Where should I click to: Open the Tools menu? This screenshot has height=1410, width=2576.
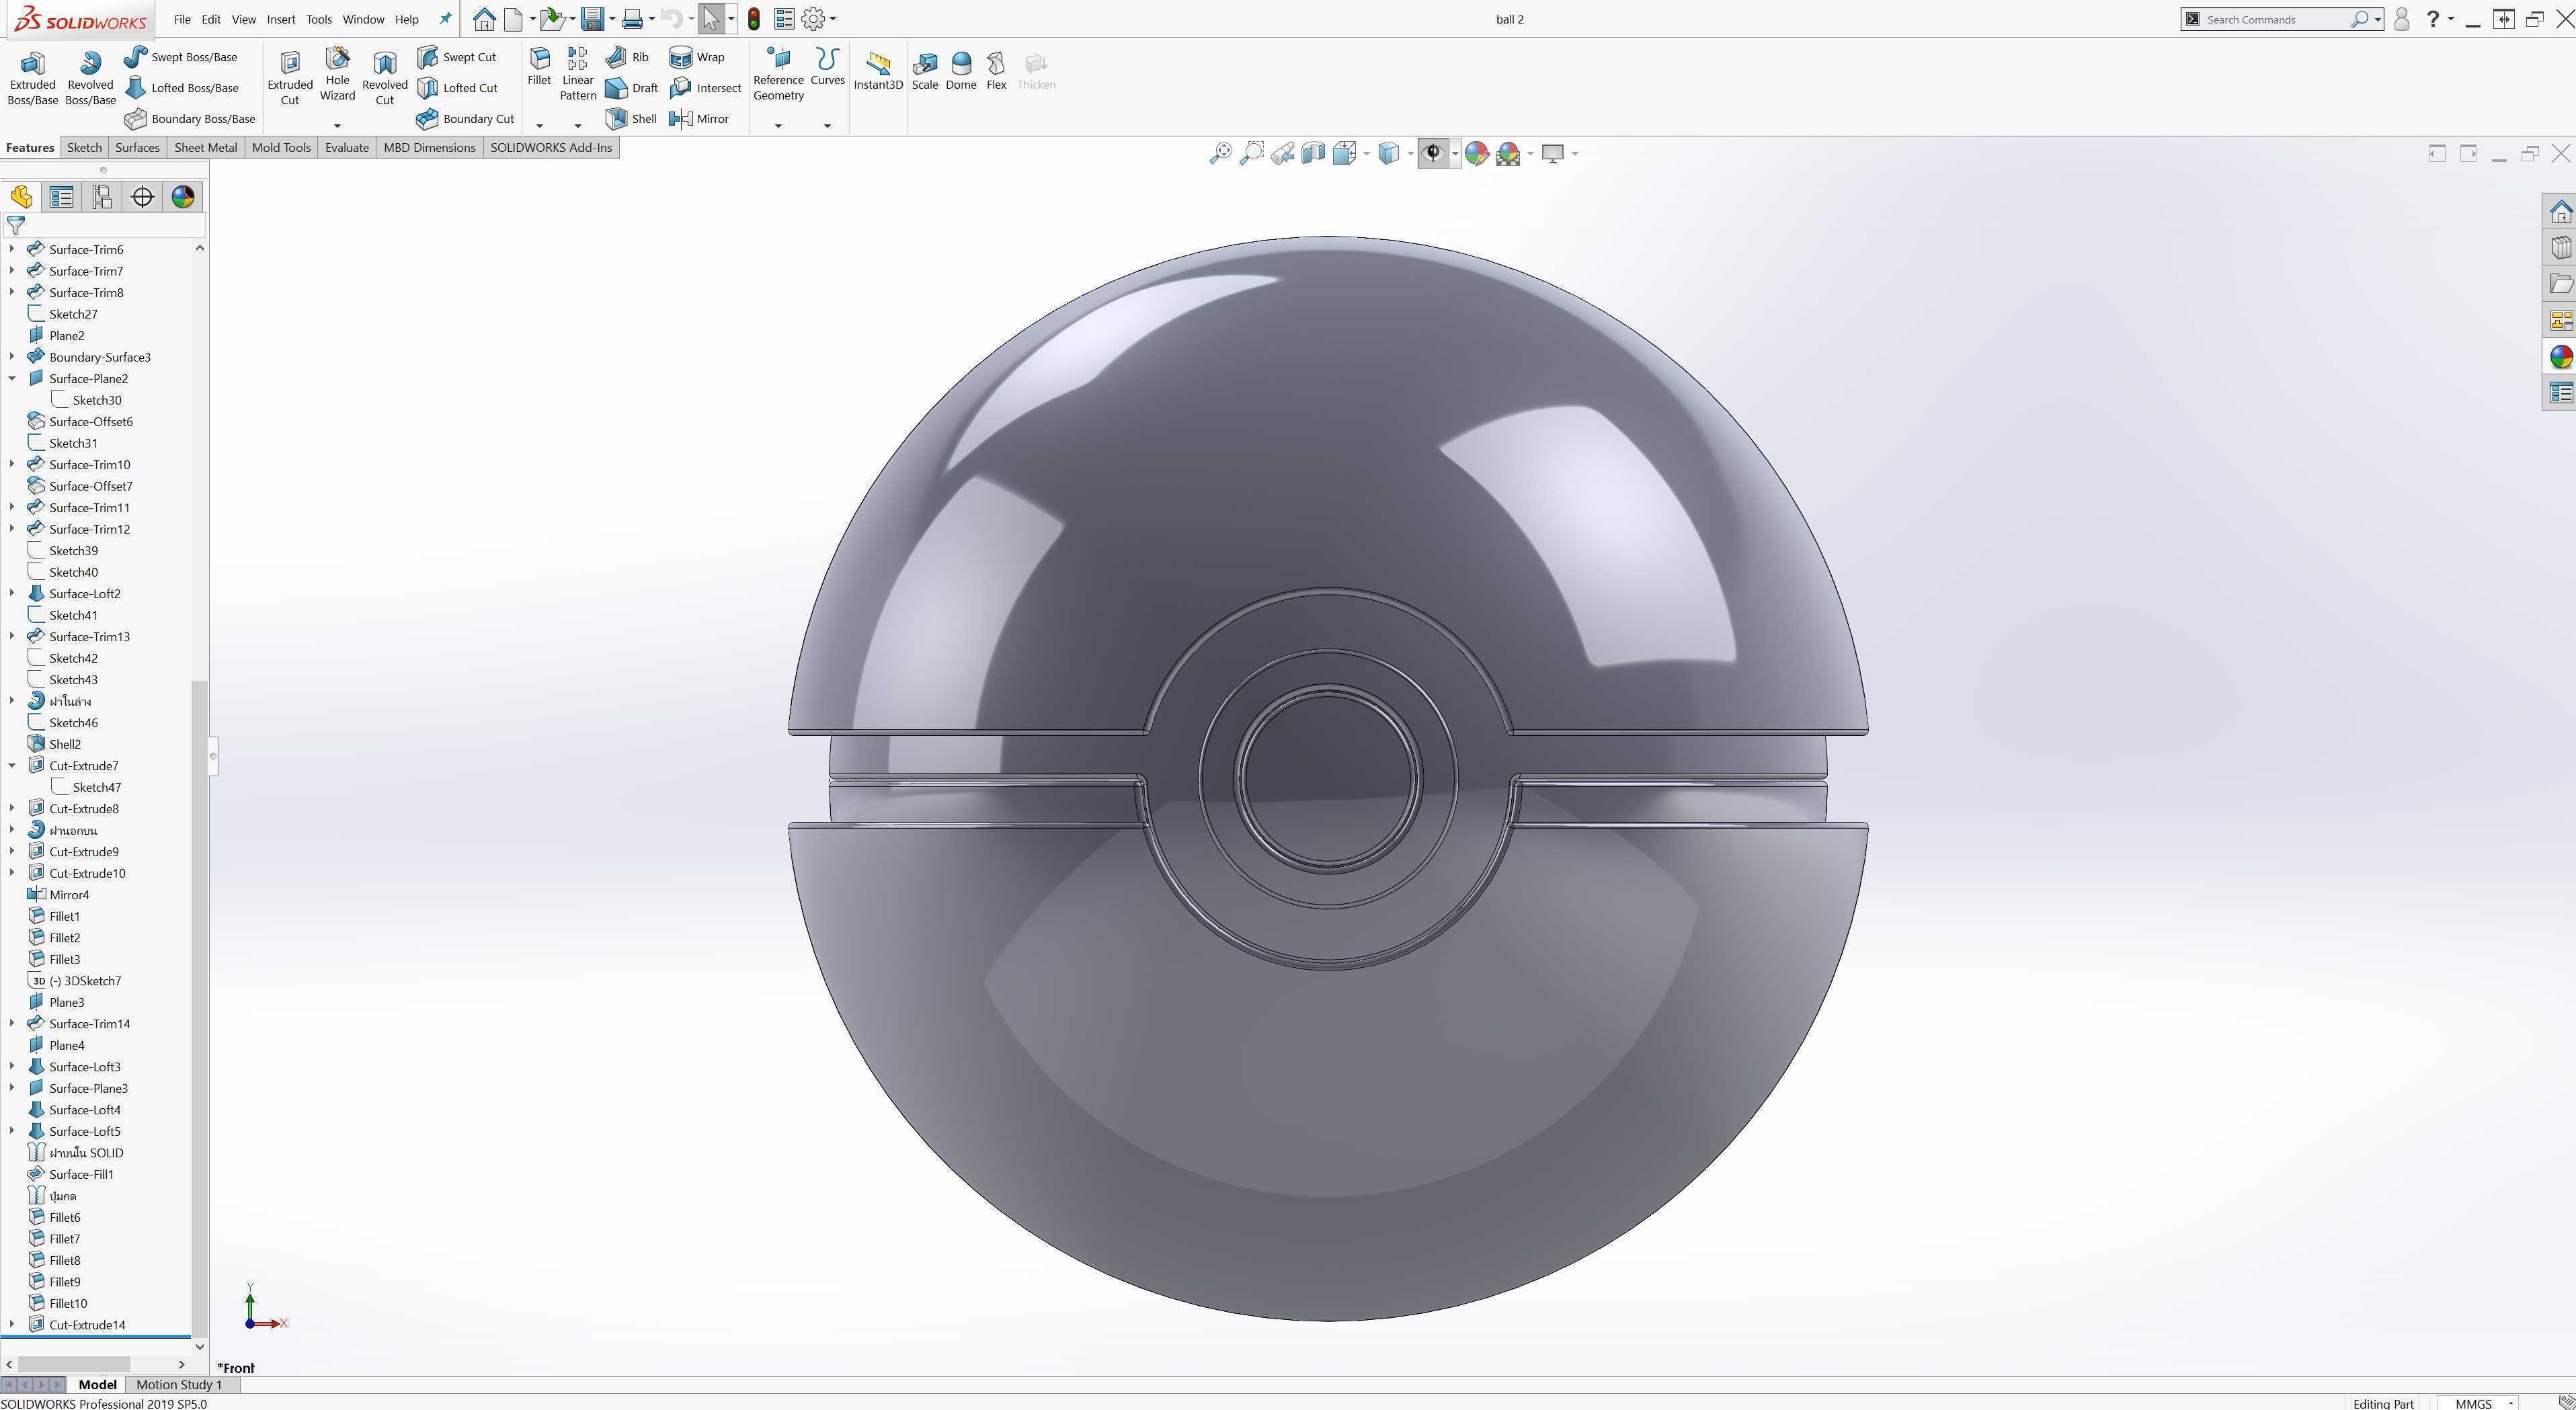coord(318,19)
